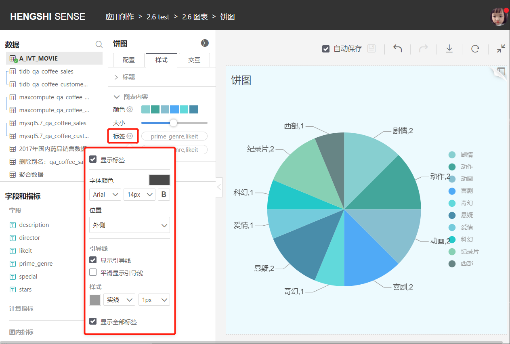Click the director field type icon
Screen dimensions: 510x344
point(13,238)
